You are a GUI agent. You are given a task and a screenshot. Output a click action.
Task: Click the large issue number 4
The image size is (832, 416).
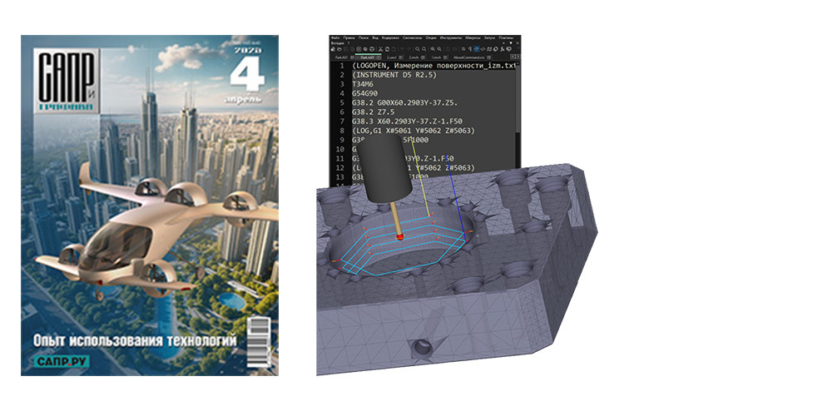pyautogui.click(x=247, y=72)
